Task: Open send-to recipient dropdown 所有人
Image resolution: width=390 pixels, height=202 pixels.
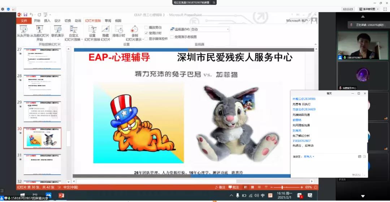Action: [309, 157]
